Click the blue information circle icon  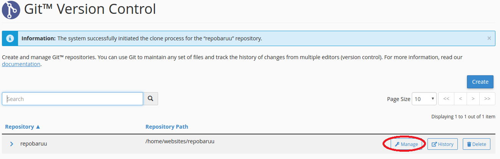10,38
